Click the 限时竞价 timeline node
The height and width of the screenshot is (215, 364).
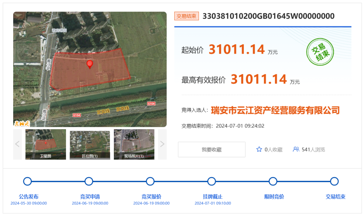(273, 181)
